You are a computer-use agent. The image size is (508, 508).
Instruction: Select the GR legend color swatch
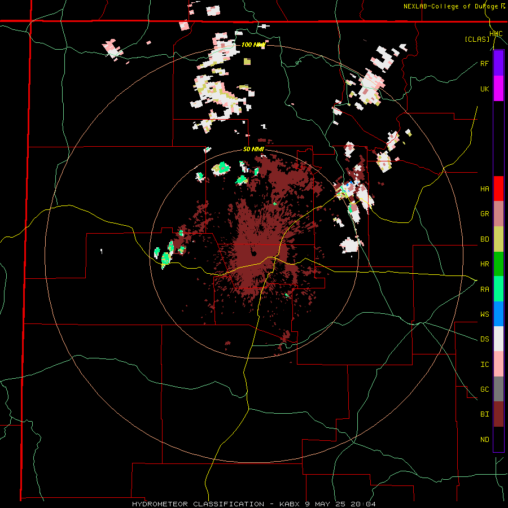[498, 214]
